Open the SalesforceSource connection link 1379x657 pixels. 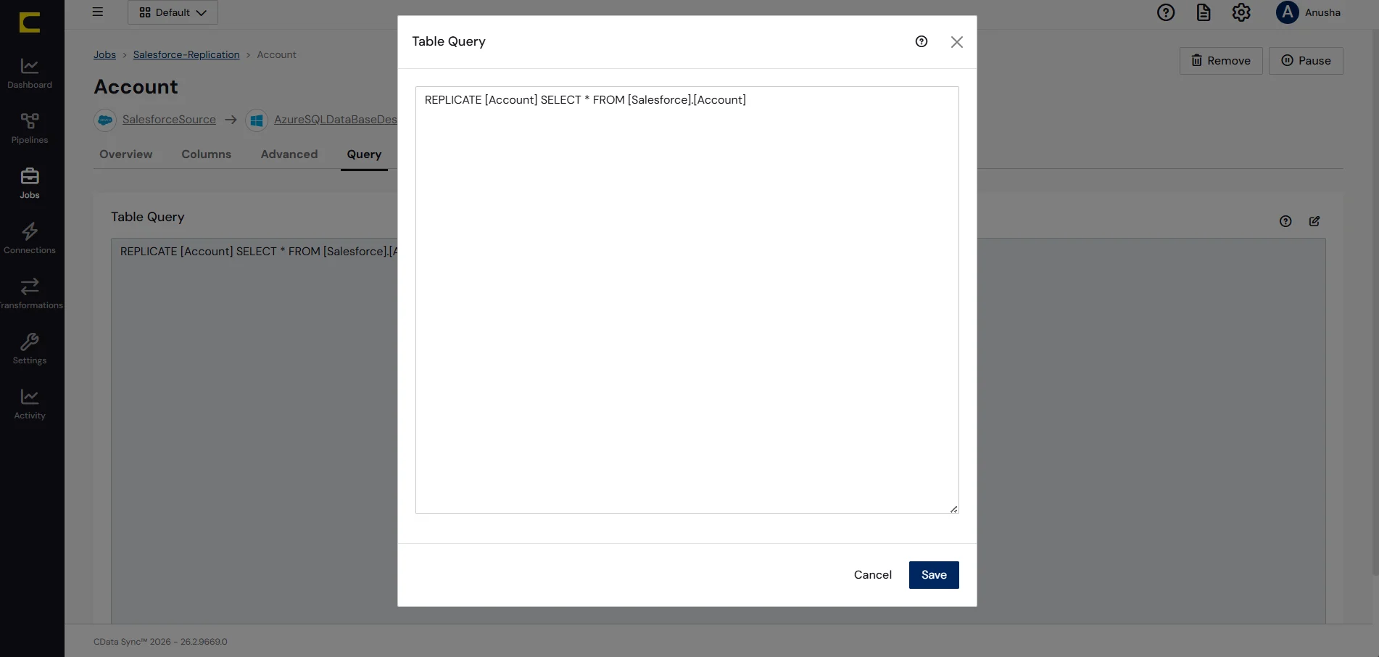[169, 120]
